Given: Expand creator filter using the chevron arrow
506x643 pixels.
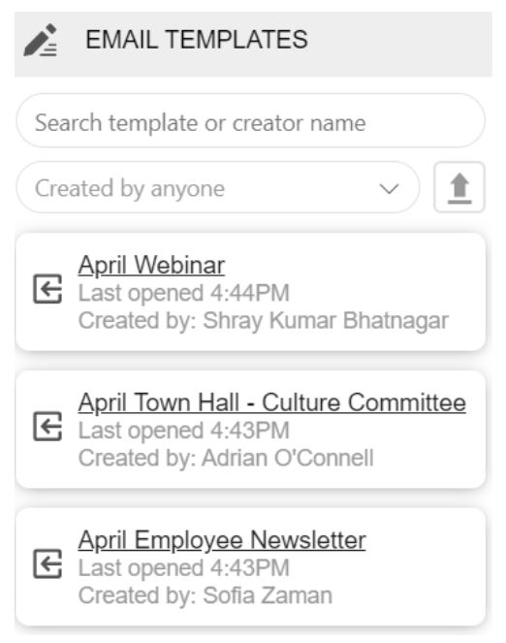Looking at the screenshot, I should 389,189.
